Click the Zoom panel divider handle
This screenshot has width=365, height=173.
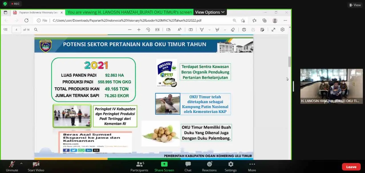pyautogui.click(x=293, y=86)
